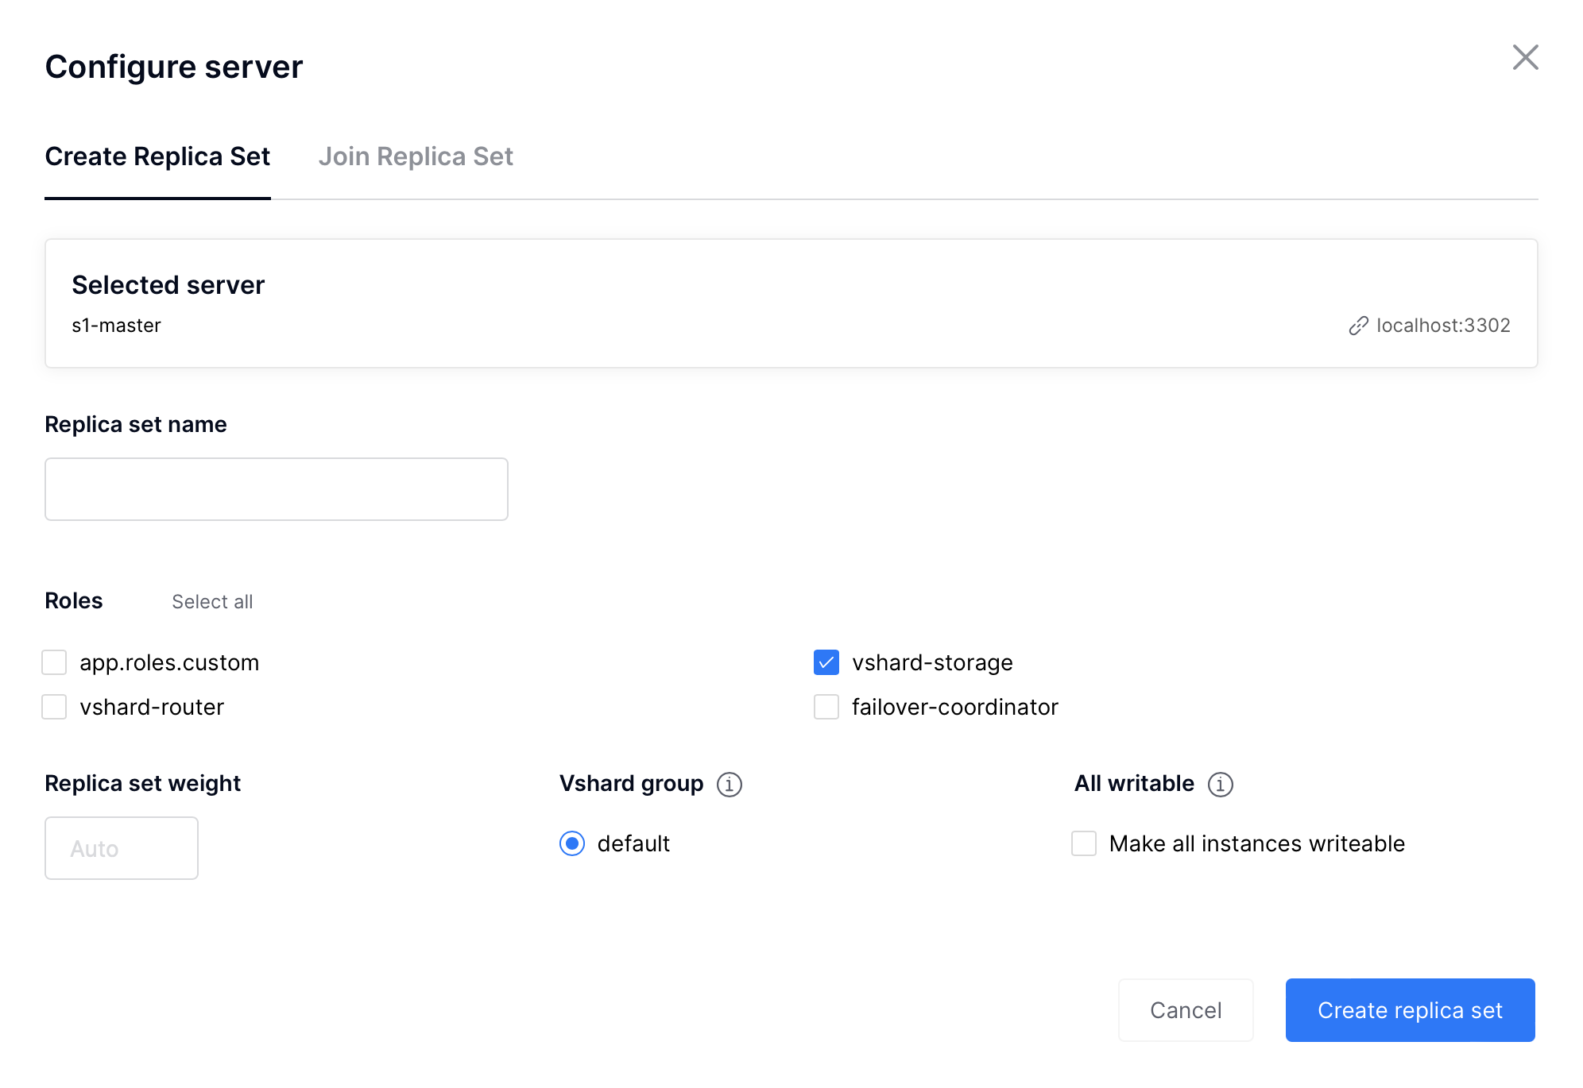Click the Create replica set button
Screen dimensions: 1583x1088
pyautogui.click(x=1410, y=1010)
